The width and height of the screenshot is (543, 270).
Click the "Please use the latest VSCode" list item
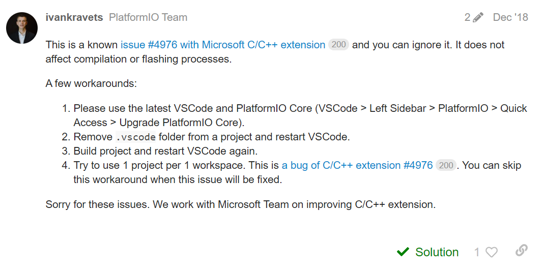point(300,108)
